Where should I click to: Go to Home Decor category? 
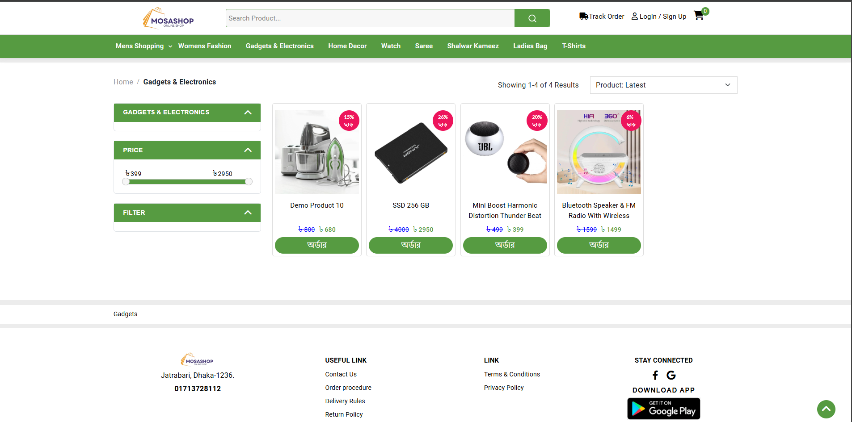(347, 46)
